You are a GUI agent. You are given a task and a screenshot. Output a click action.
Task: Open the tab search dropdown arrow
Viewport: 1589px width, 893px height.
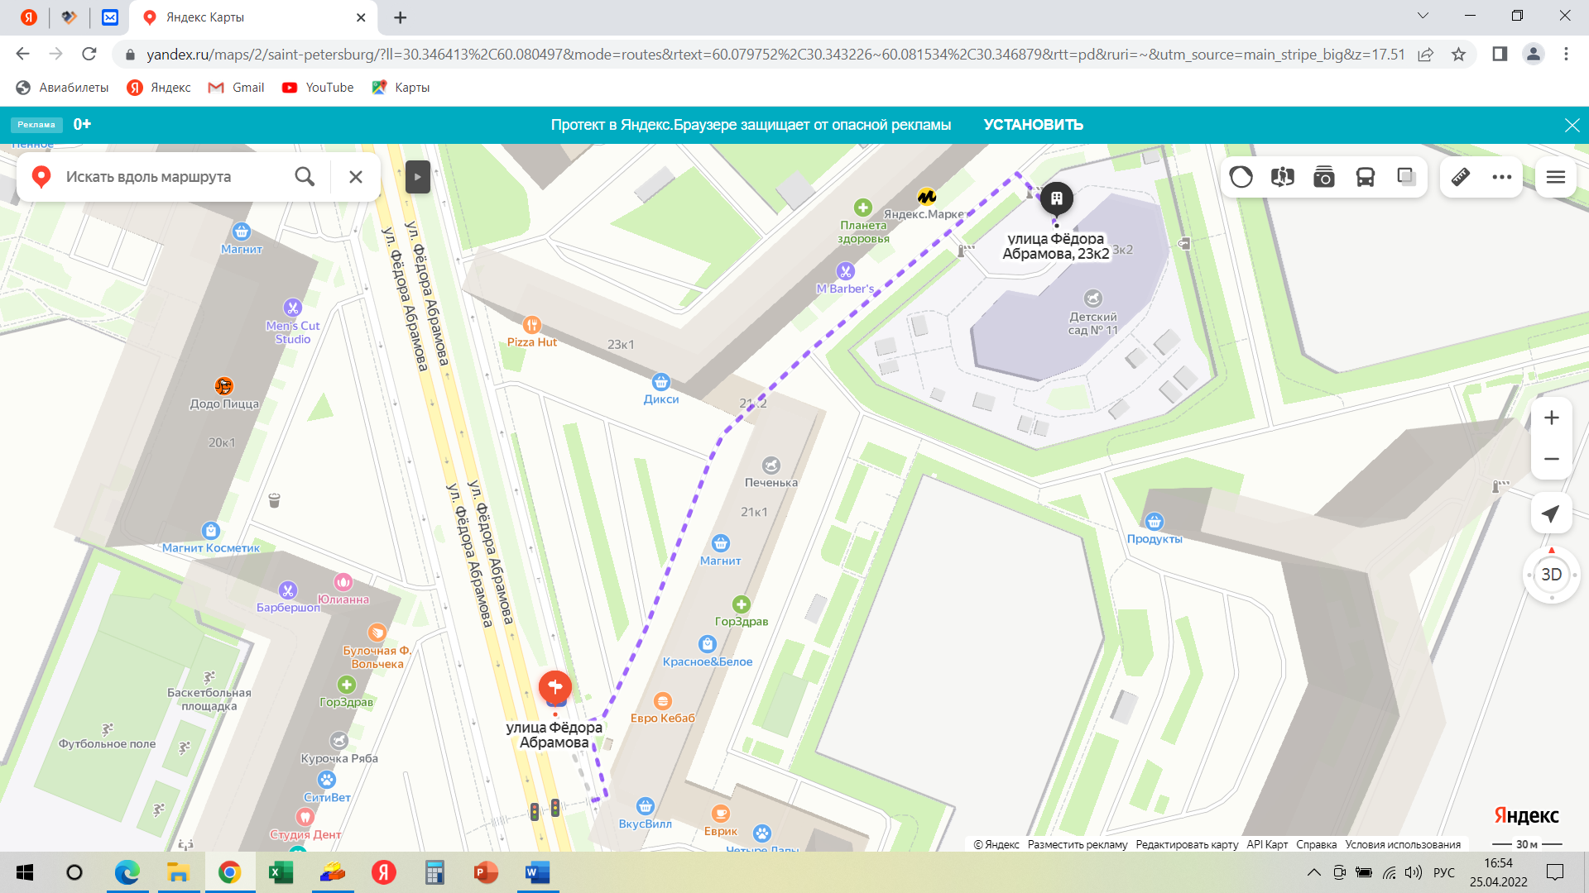tap(1423, 16)
